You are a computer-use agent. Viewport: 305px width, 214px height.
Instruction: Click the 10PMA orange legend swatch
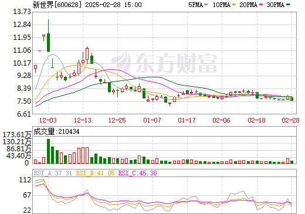point(234,5)
